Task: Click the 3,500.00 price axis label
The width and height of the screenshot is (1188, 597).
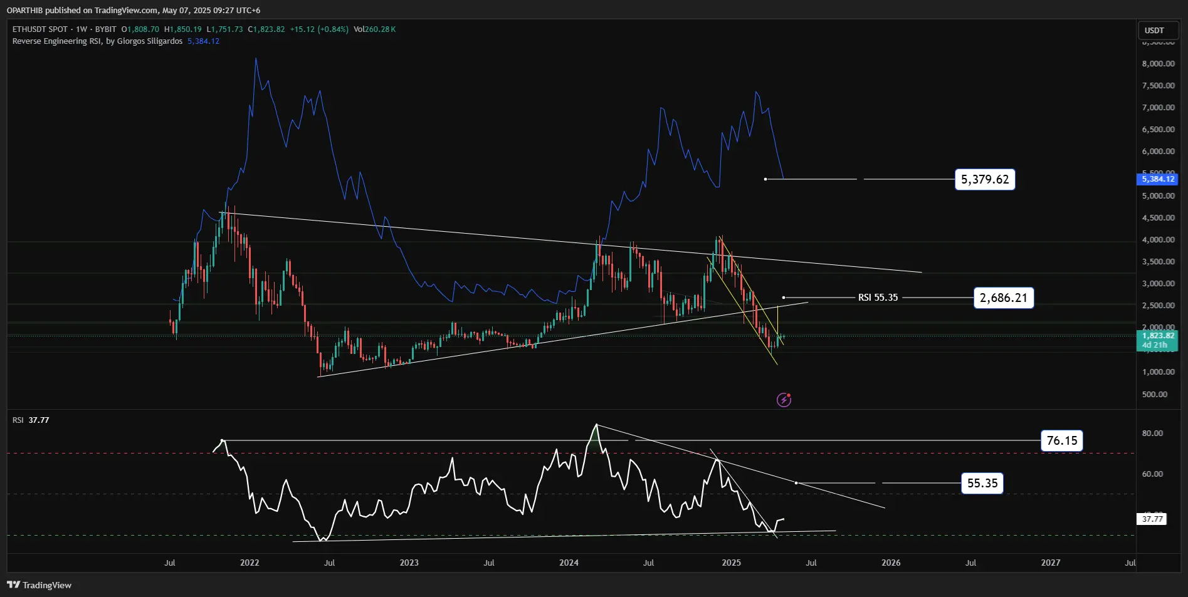Action: [1159, 261]
